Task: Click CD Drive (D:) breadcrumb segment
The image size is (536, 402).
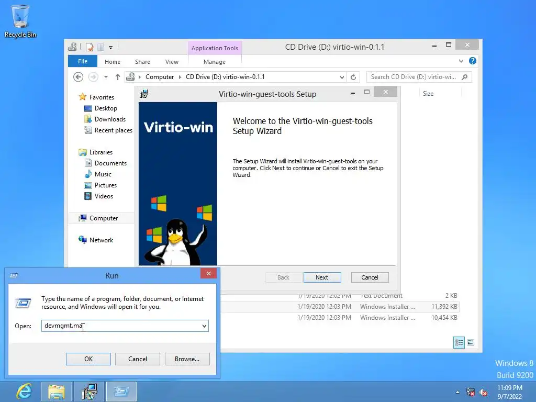Action: coord(225,77)
